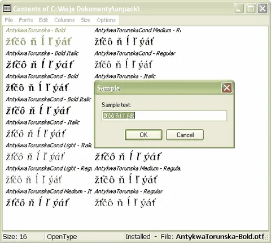
Task: Open the File menu
Action: click(8, 20)
